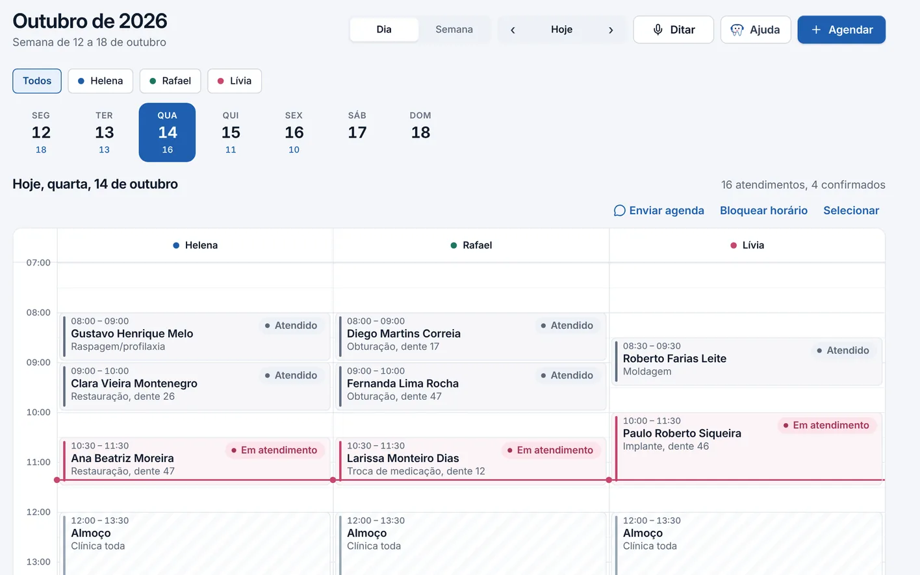Select Monday 12 in week strip
This screenshot has height=575, width=920.
coord(41,132)
